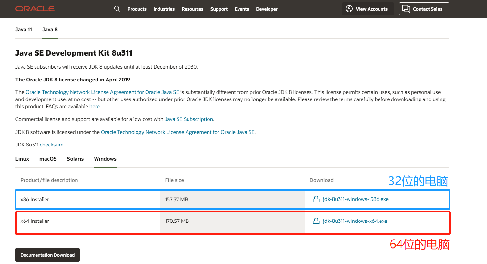Open the Products menu
Screen dimensions: 487x264
point(137,9)
